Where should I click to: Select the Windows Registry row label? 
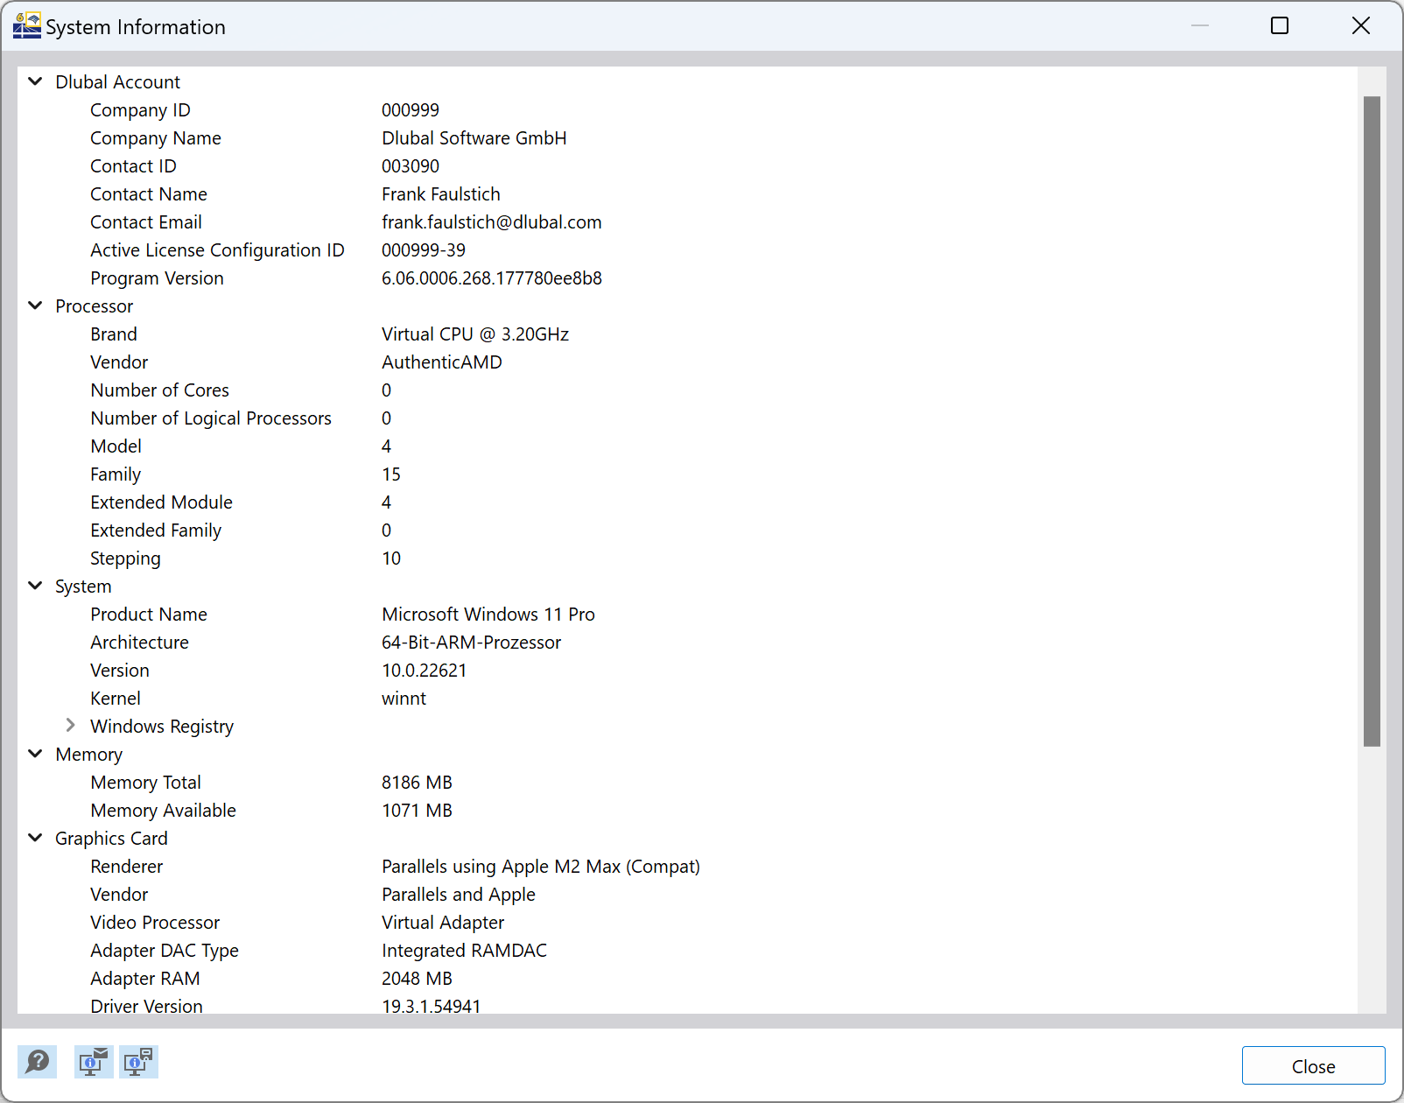162,726
